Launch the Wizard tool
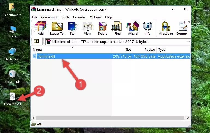The image size is (210, 133). [x=133, y=28]
